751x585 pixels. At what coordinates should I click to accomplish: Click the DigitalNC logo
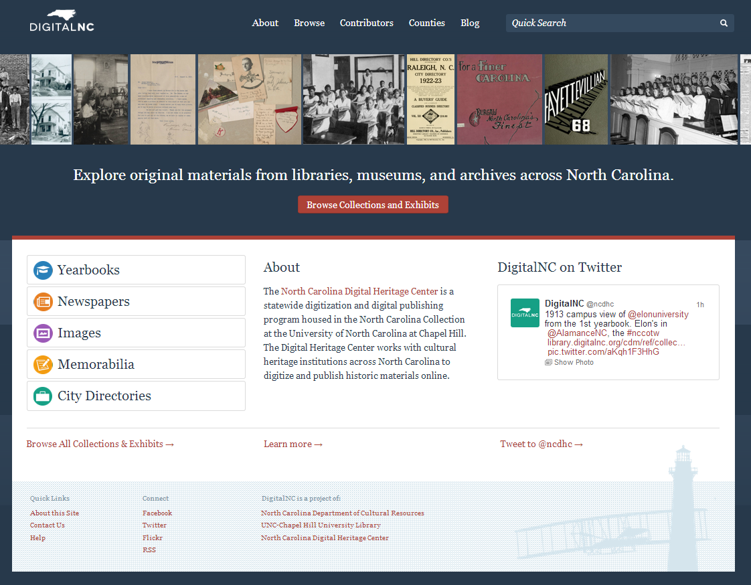coord(62,21)
